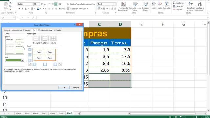Viewport: 210px width, 118px height.
Task: Select the Nenhuma line style
Action: 10,39
